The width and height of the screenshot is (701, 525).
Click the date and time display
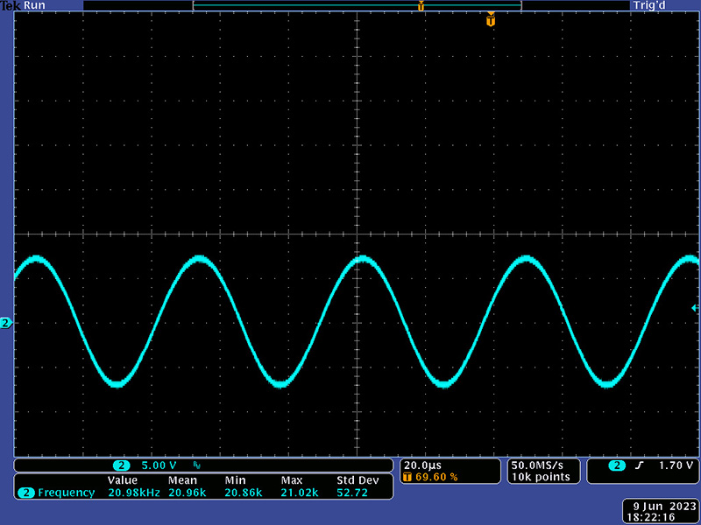click(662, 512)
